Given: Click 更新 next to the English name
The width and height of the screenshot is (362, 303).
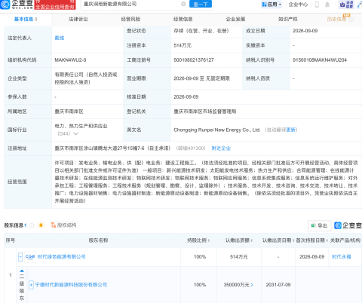Looking at the screenshot, I should [290, 130].
